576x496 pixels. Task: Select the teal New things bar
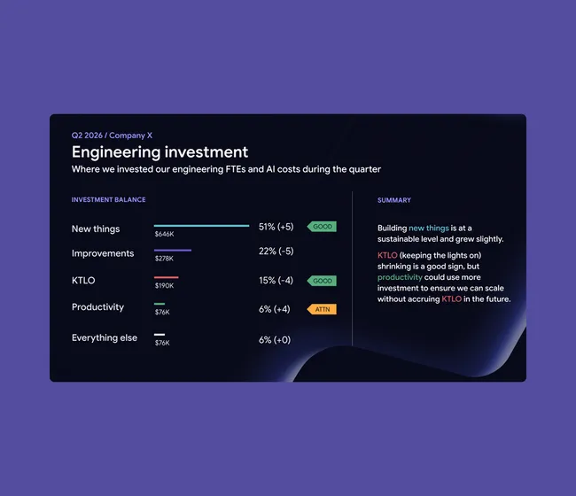point(201,226)
